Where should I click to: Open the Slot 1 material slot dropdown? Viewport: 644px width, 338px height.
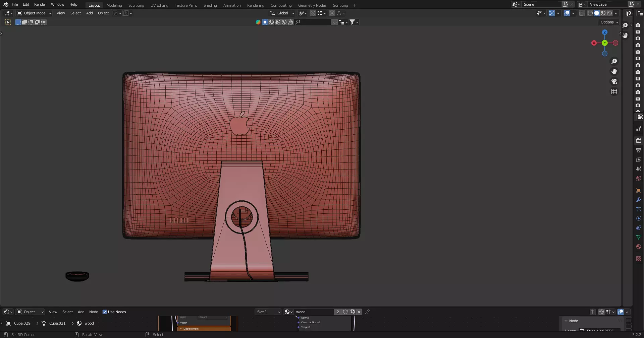point(268,312)
